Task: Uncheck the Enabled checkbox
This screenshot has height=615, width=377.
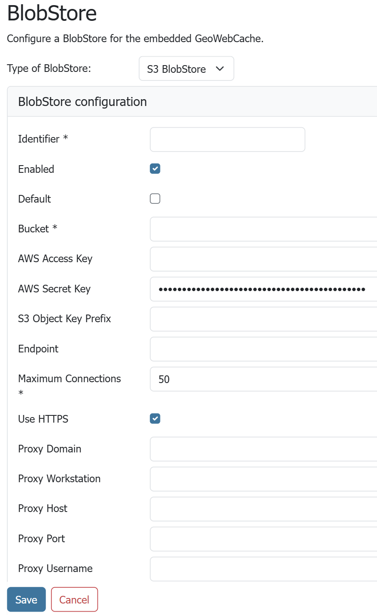Action: point(155,169)
